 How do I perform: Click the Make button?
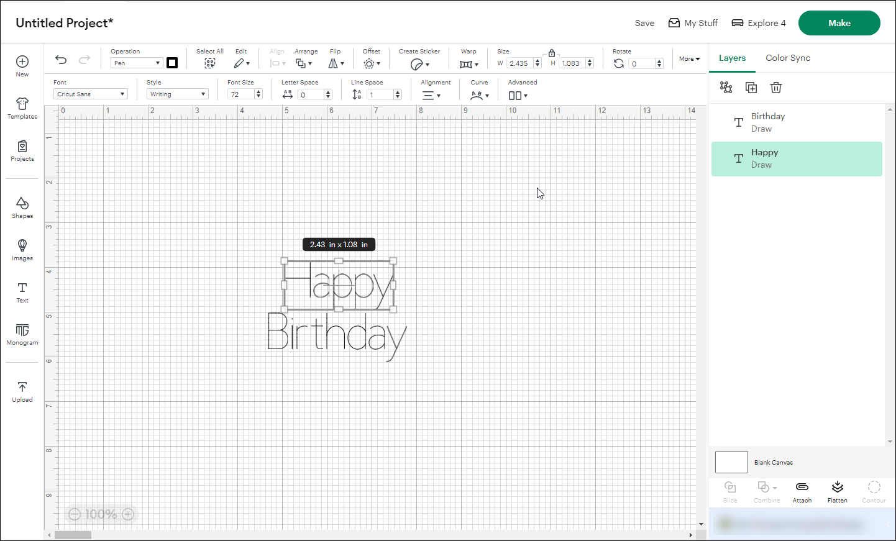tap(839, 22)
